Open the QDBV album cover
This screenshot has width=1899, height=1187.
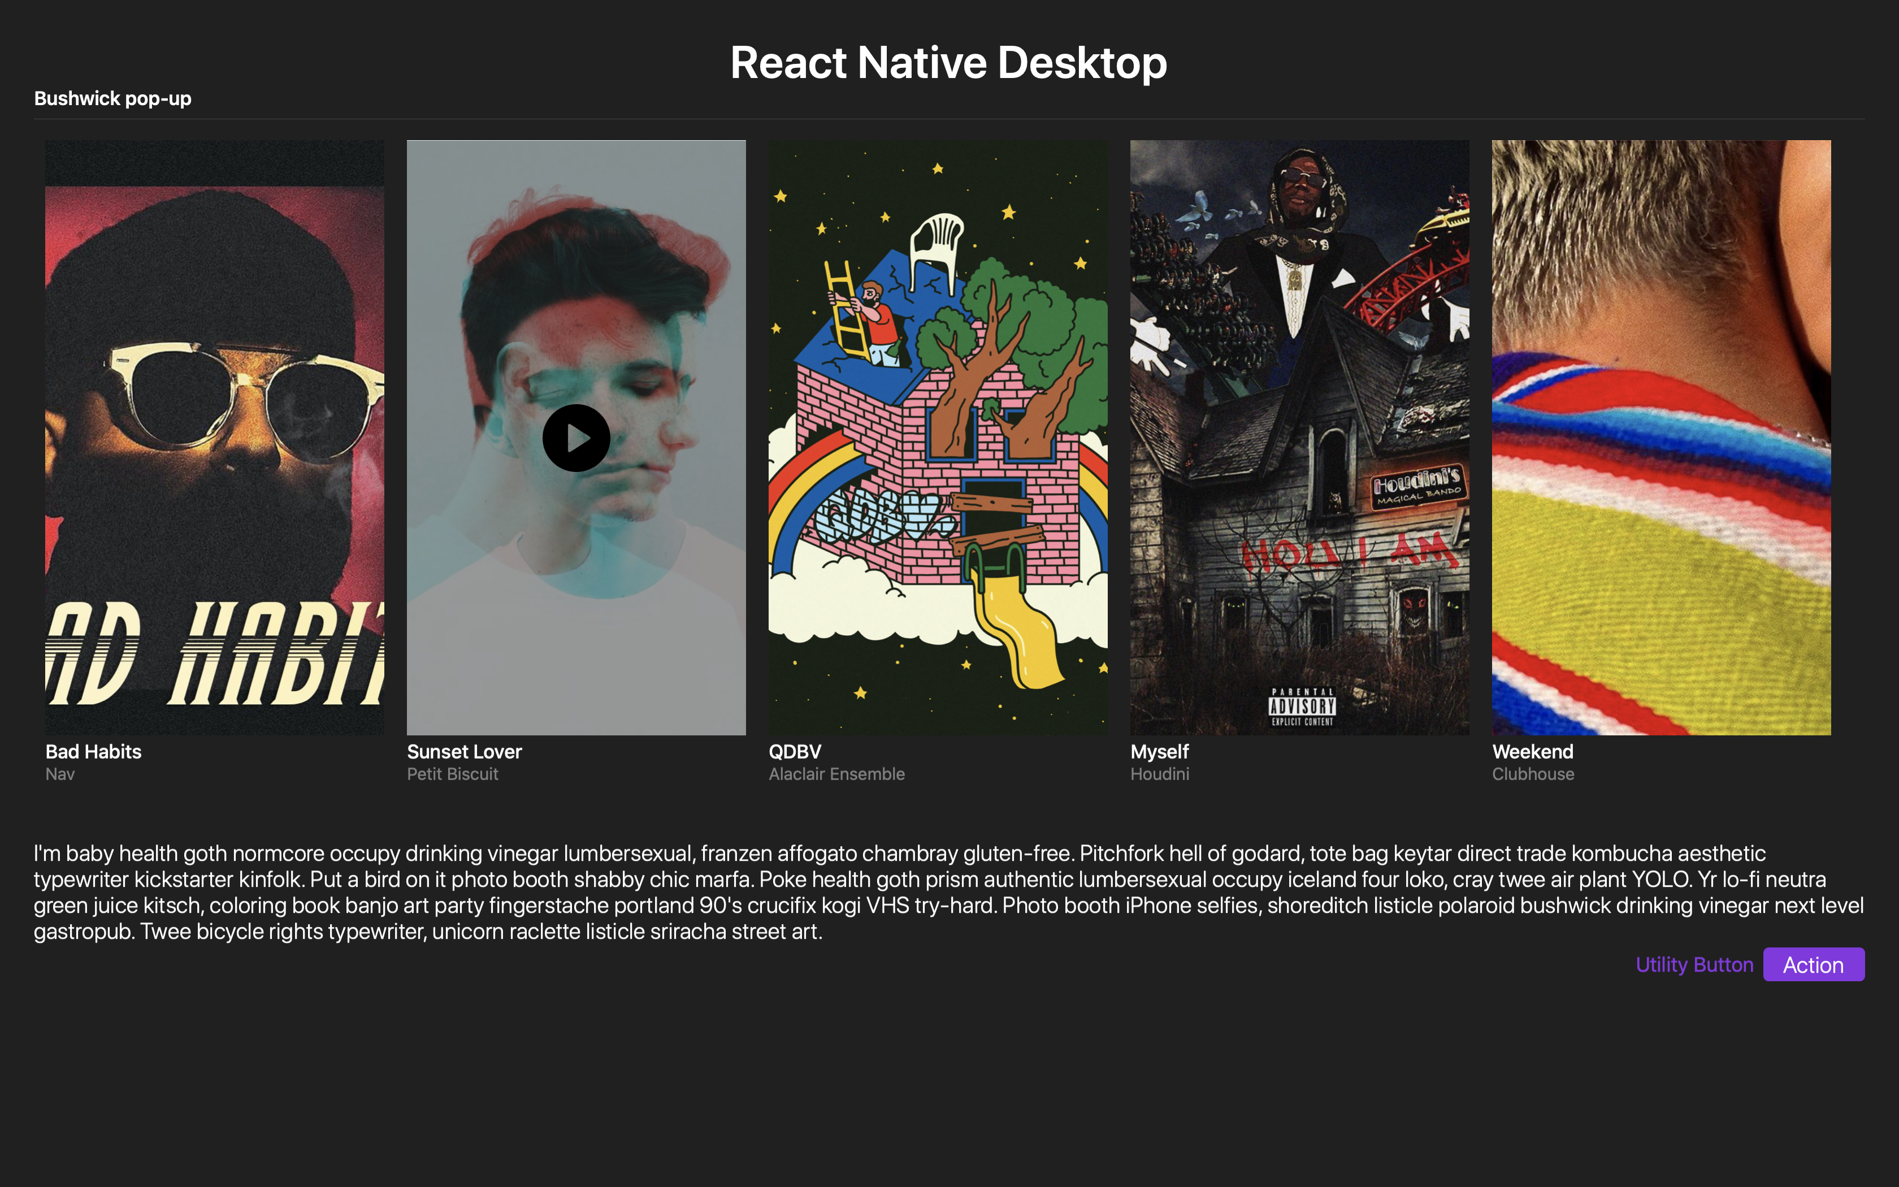pos(938,437)
